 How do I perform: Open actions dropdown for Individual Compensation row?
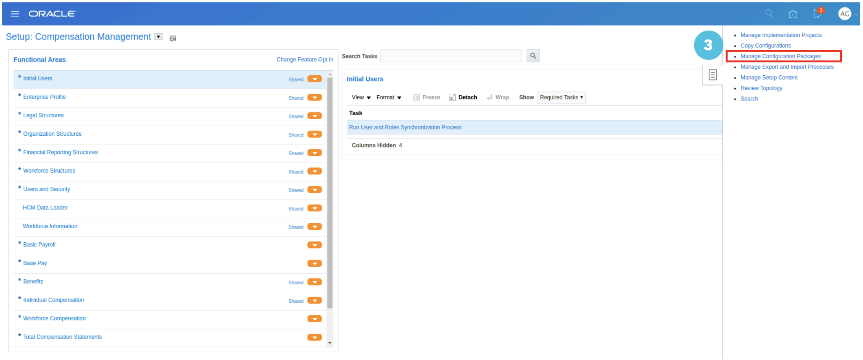tap(314, 300)
